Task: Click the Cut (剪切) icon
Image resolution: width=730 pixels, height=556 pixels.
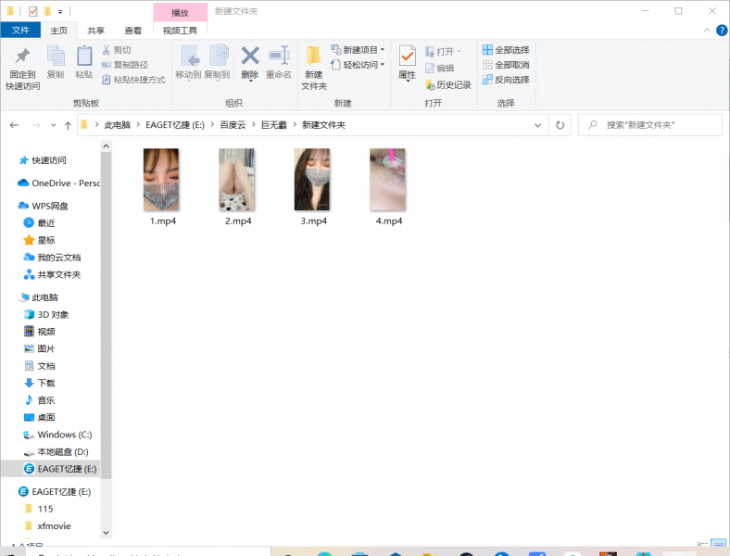Action: 116,50
